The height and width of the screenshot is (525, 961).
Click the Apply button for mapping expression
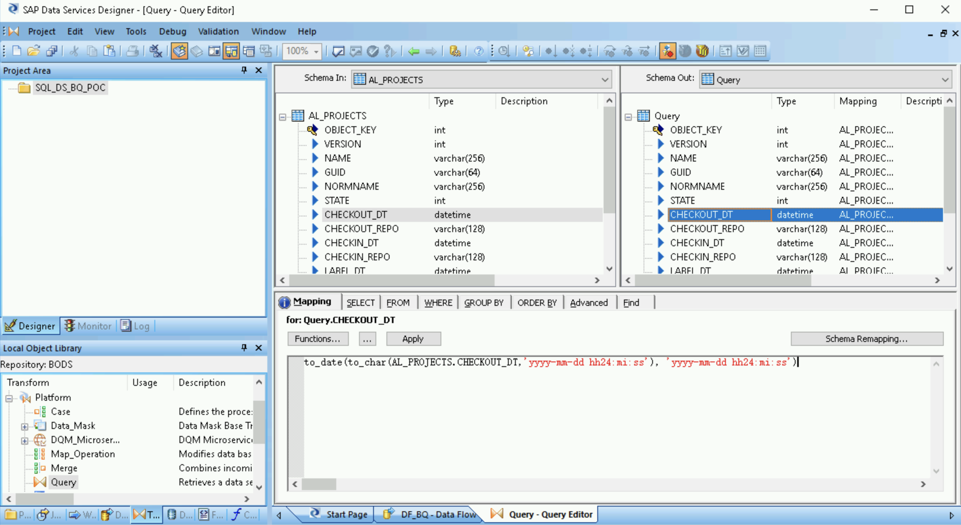tap(412, 338)
